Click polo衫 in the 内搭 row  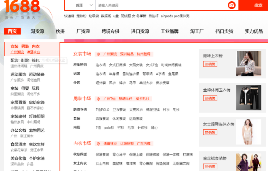coord(109,128)
